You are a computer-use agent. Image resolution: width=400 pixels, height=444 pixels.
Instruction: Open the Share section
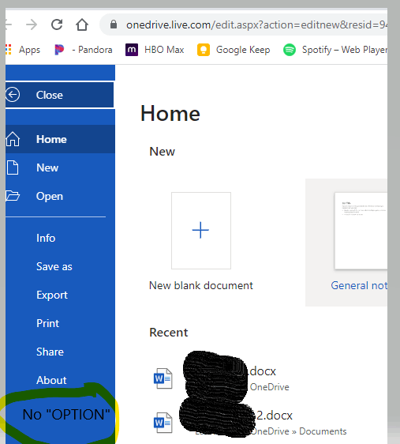tap(50, 352)
